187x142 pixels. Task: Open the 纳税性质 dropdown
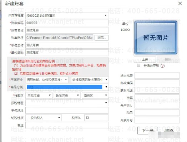44,118
